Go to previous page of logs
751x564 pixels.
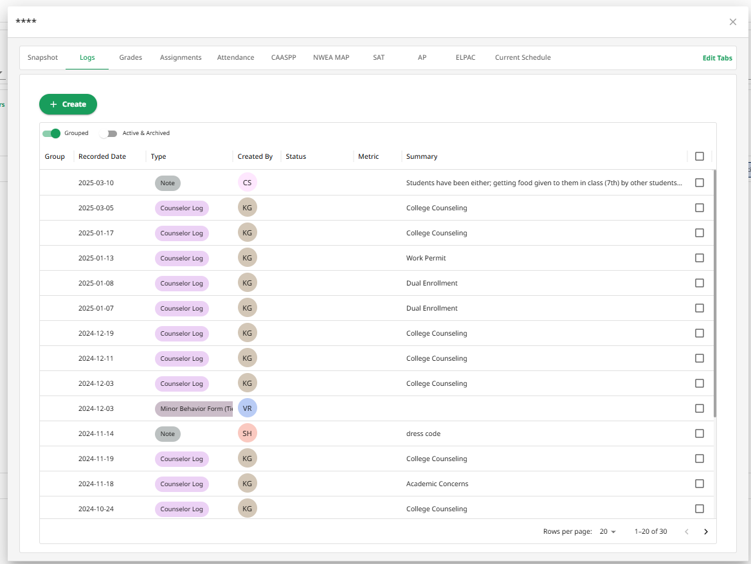(x=687, y=531)
